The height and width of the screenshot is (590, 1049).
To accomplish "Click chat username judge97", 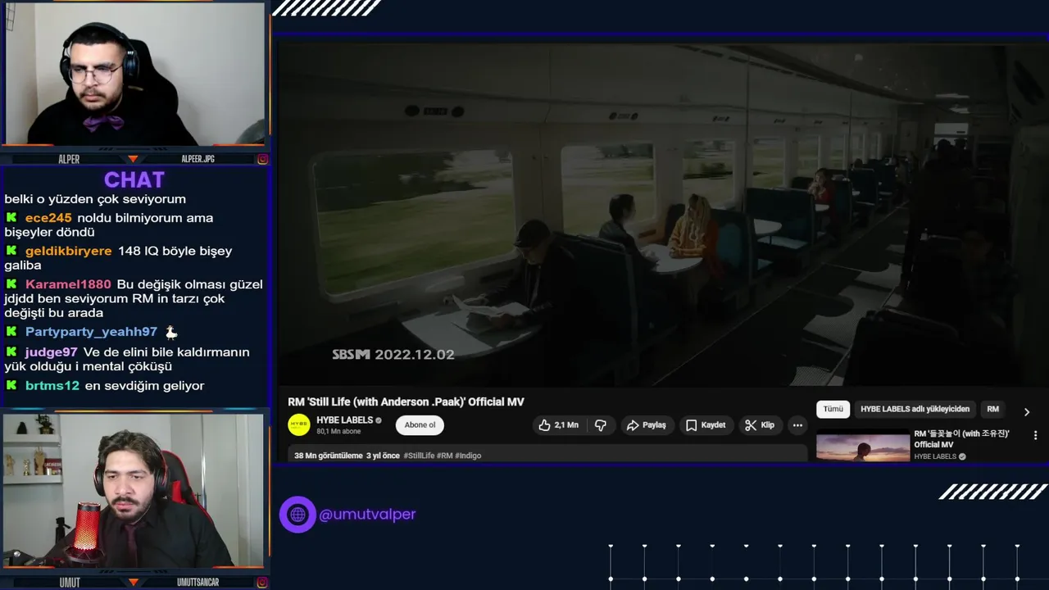I will pyautogui.click(x=51, y=352).
